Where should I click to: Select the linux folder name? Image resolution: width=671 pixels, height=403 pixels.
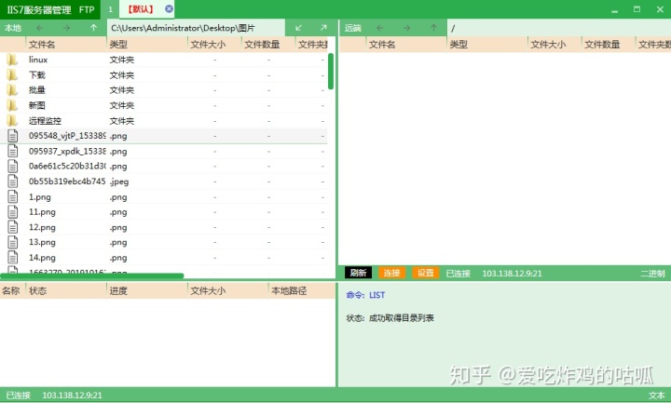[x=38, y=60]
